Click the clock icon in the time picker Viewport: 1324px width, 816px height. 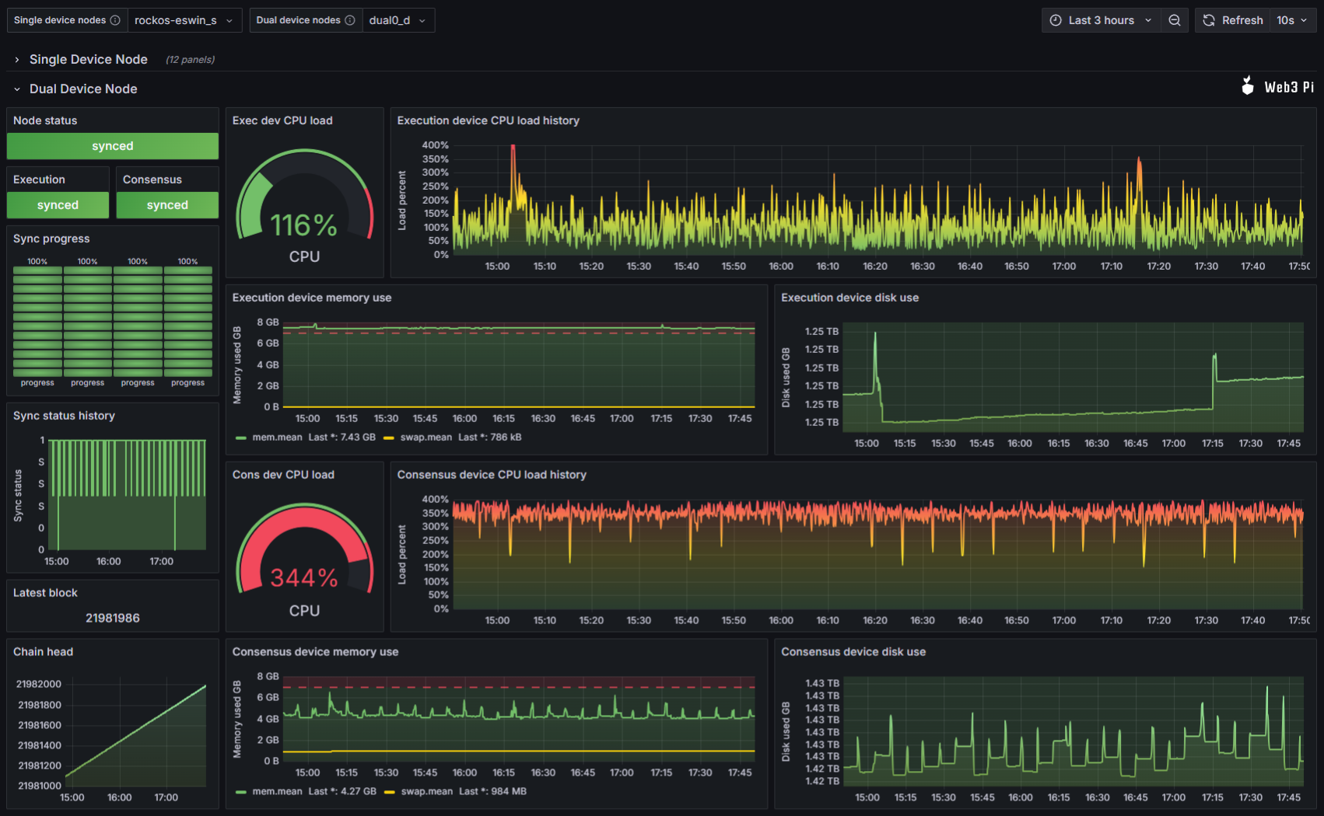(1056, 19)
